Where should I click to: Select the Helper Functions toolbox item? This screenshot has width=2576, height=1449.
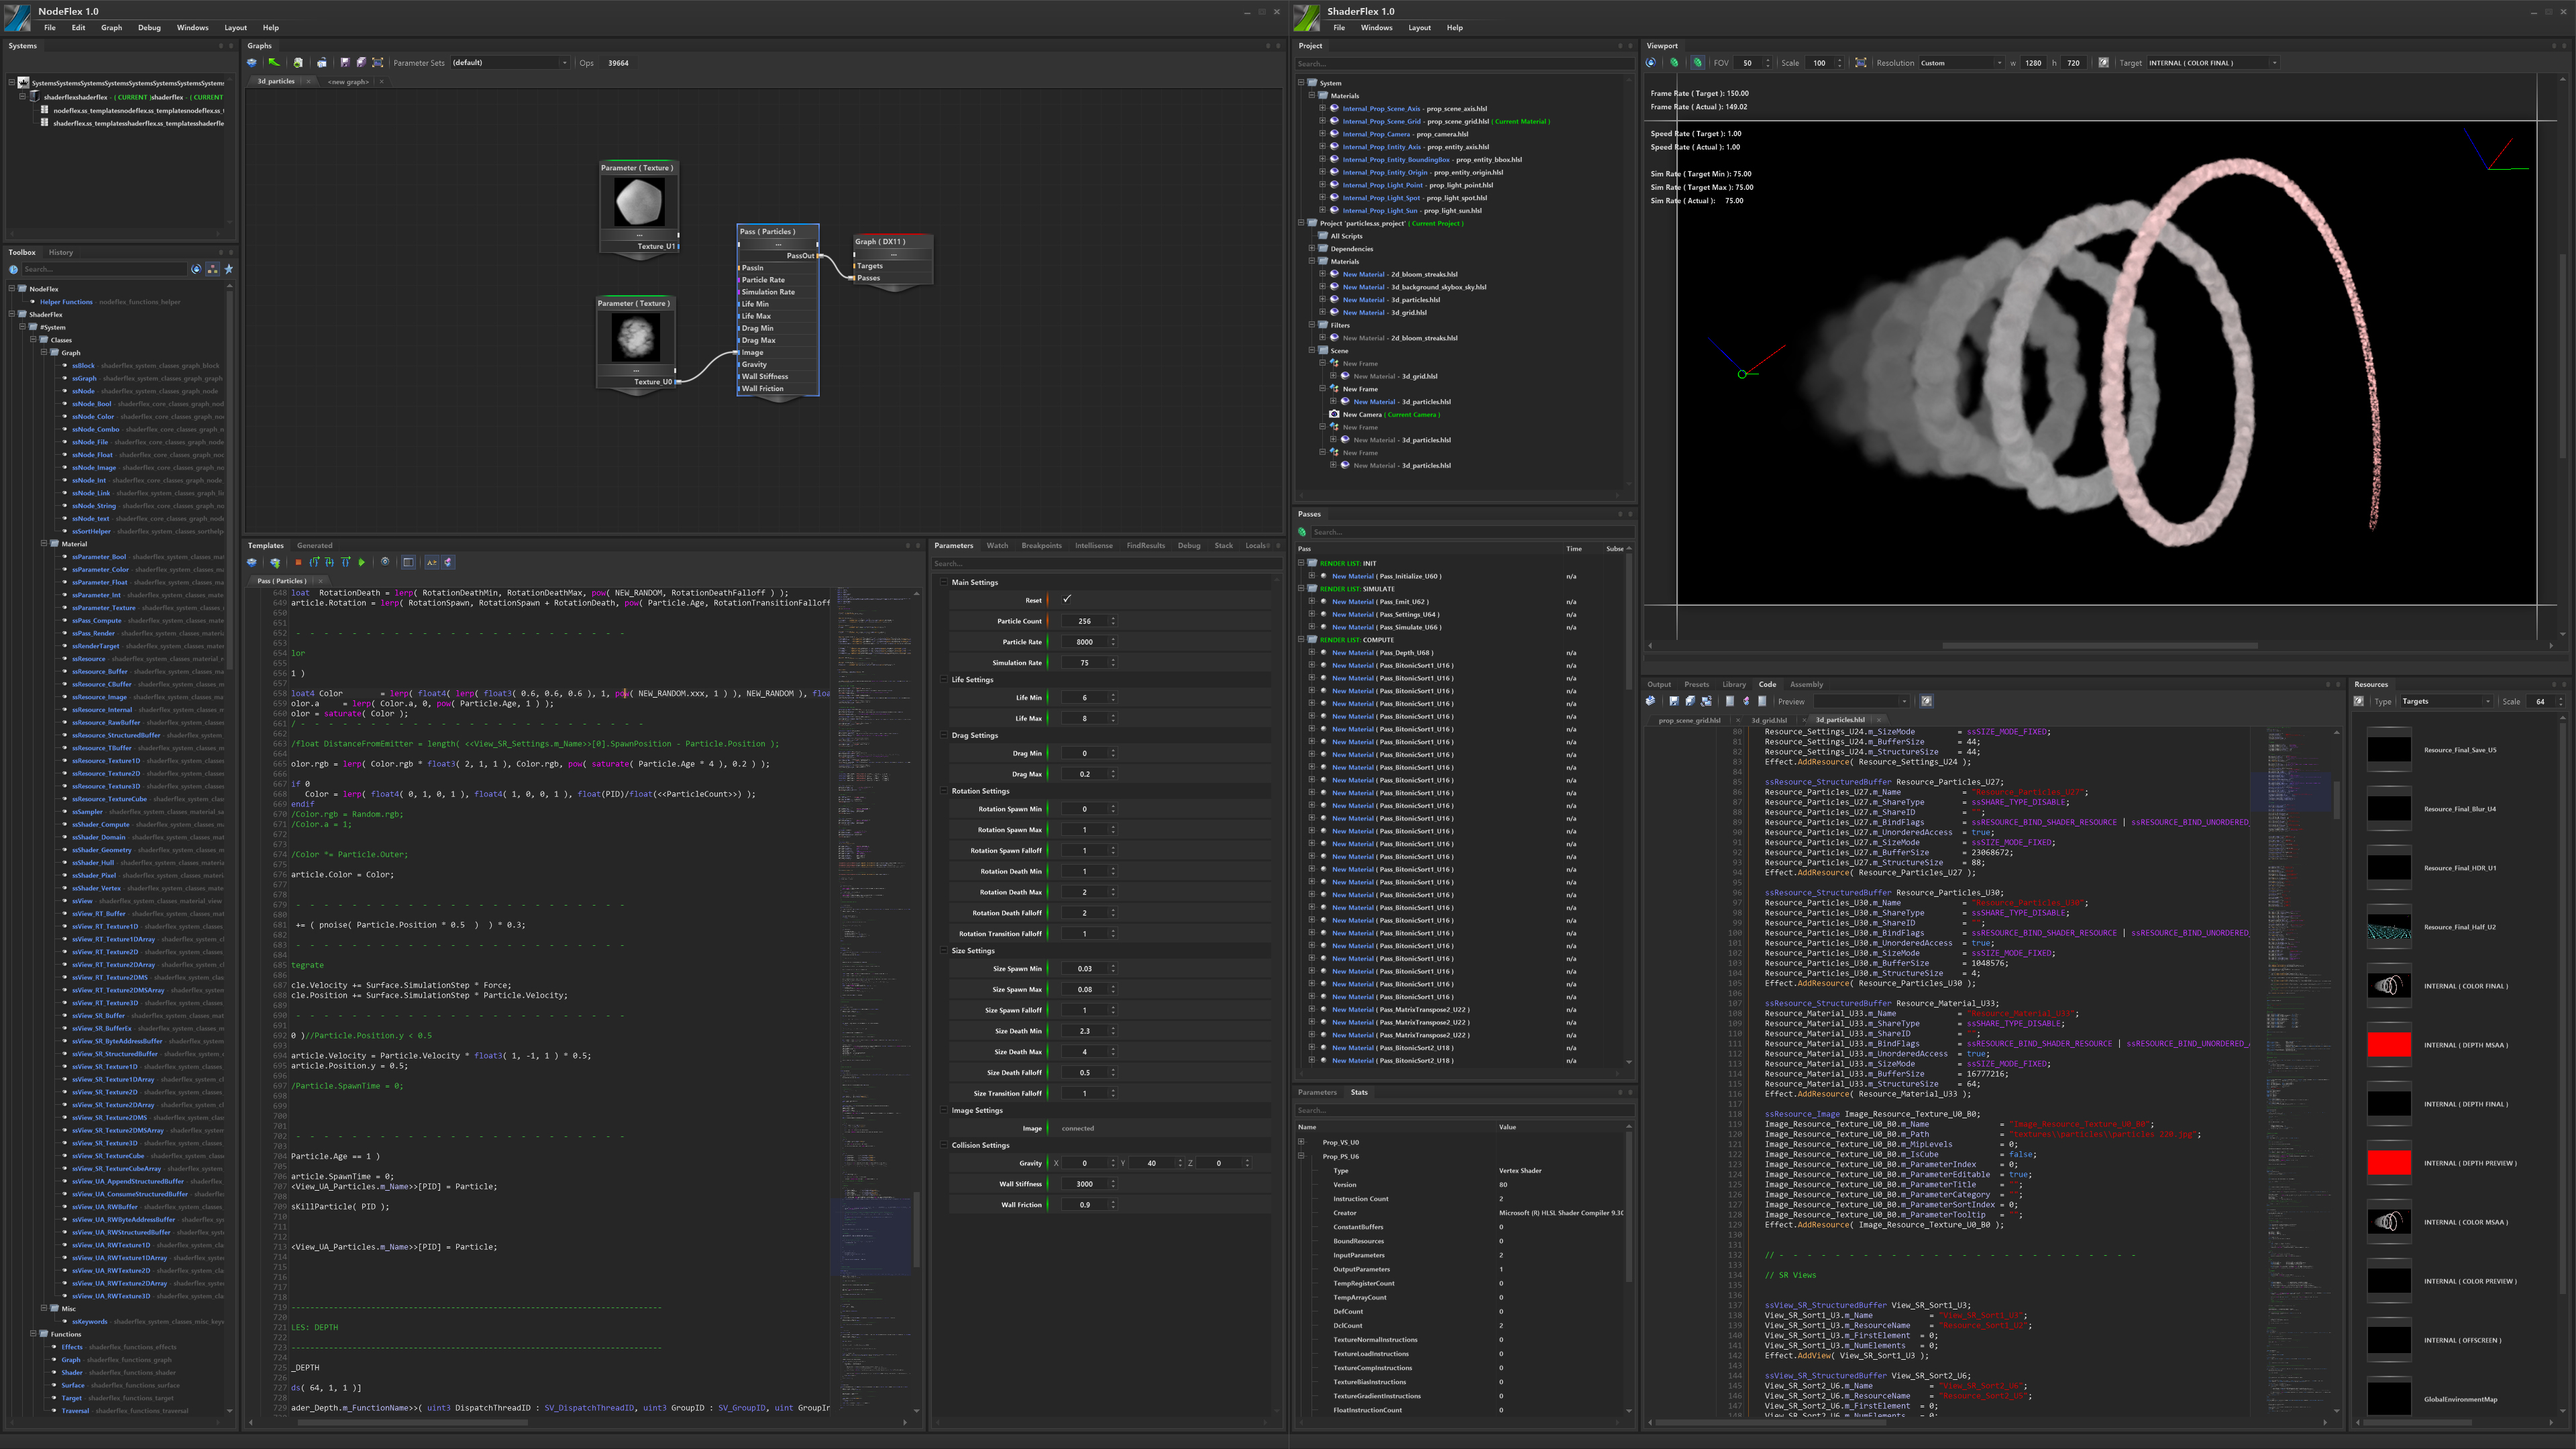tap(66, 302)
